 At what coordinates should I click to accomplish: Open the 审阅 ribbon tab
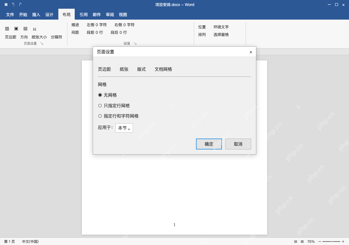coord(110,15)
